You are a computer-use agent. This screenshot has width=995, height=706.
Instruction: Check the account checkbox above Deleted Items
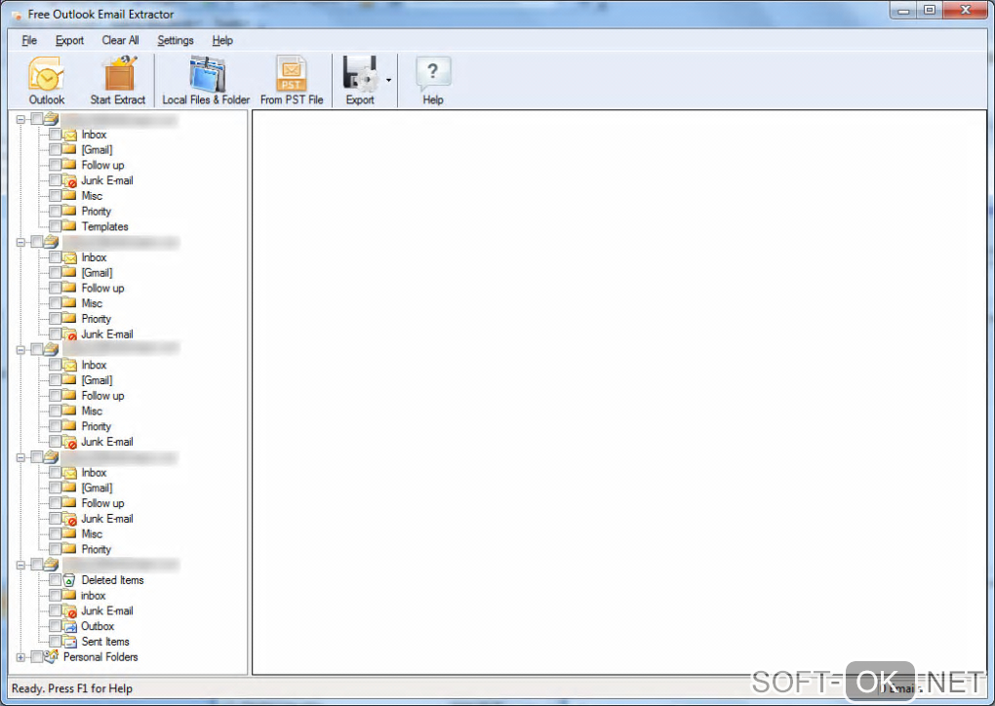pos(37,565)
